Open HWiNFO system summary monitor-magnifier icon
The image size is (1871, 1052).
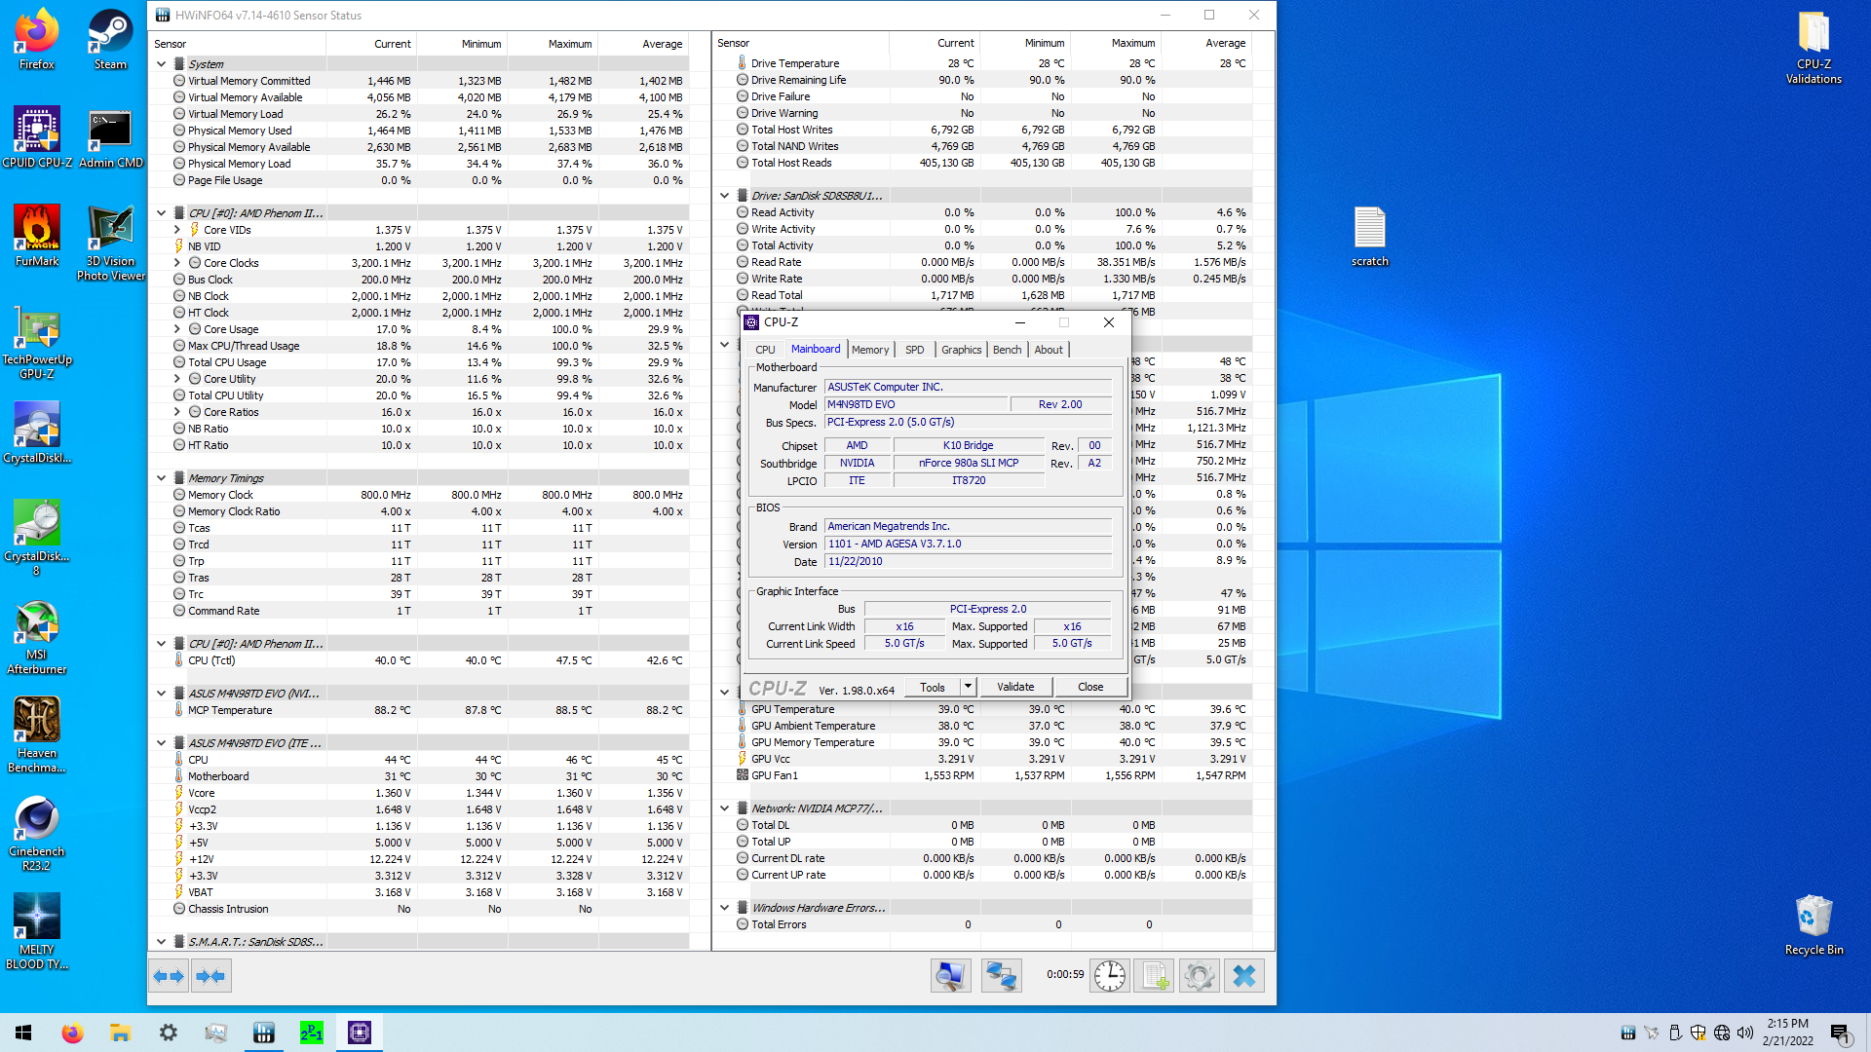[x=950, y=975]
